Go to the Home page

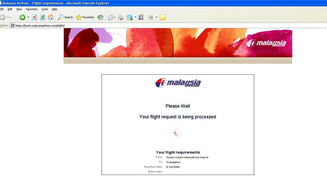(51, 17)
